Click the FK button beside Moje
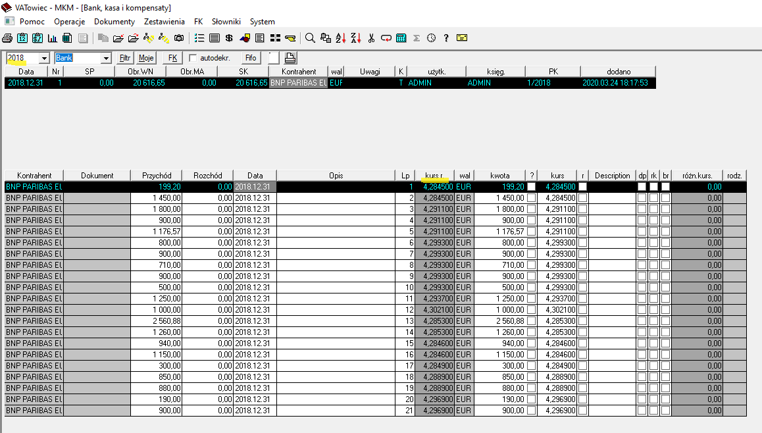This screenshot has height=433, width=762. click(173, 58)
